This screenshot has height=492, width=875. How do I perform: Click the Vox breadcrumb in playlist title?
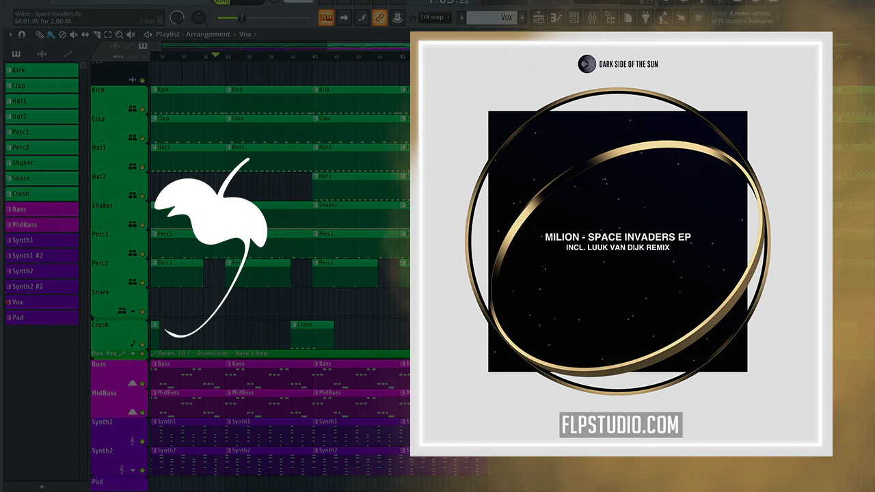pyautogui.click(x=245, y=34)
